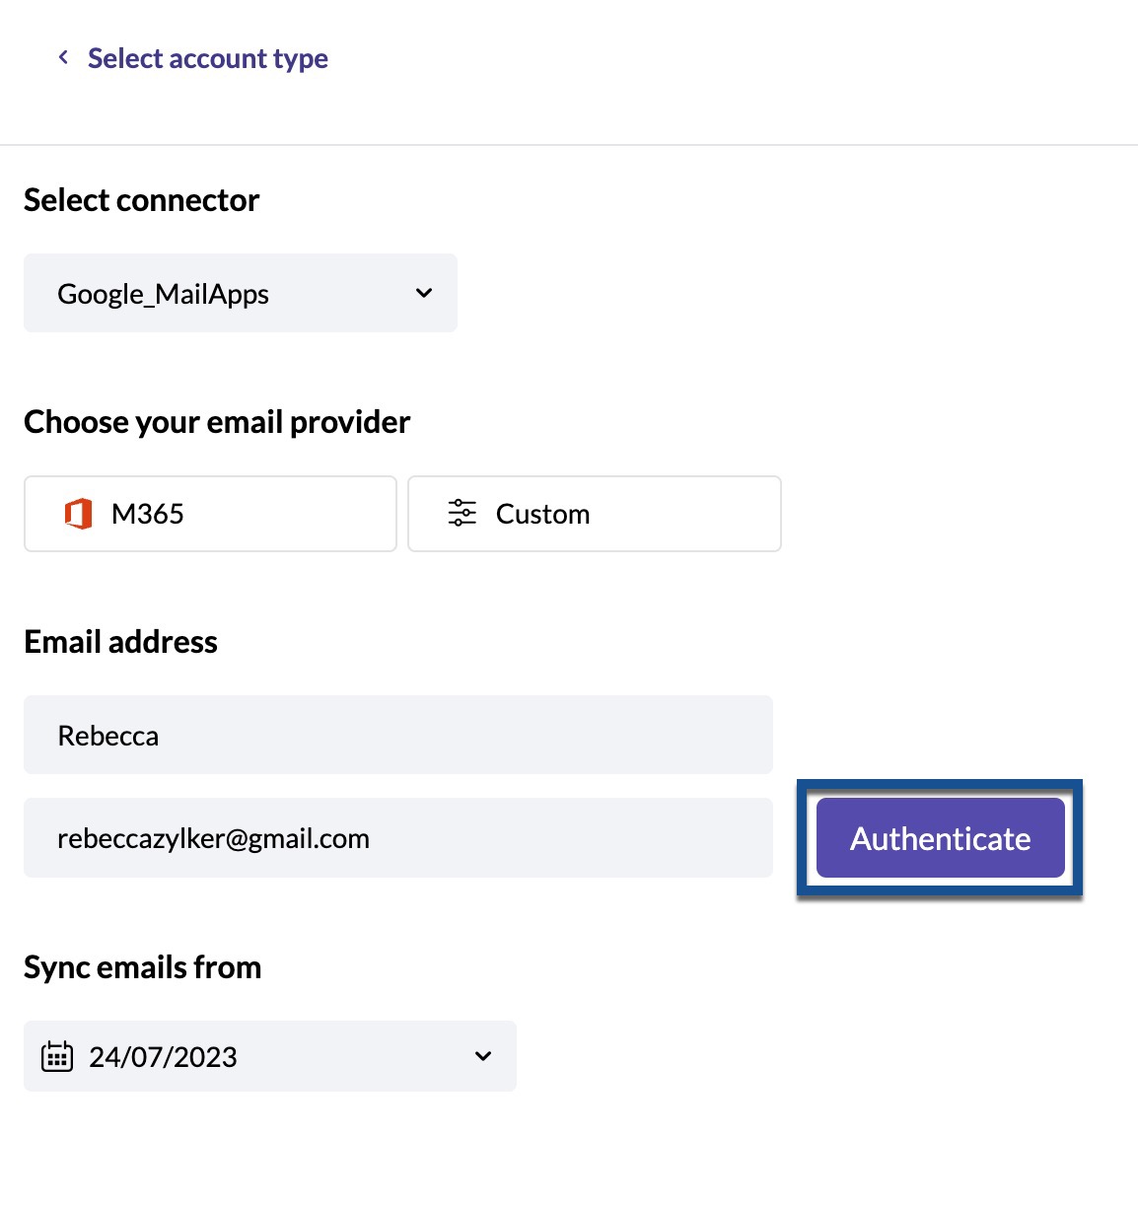
Task: Click the Custom sliders settings icon
Action: pos(462,513)
